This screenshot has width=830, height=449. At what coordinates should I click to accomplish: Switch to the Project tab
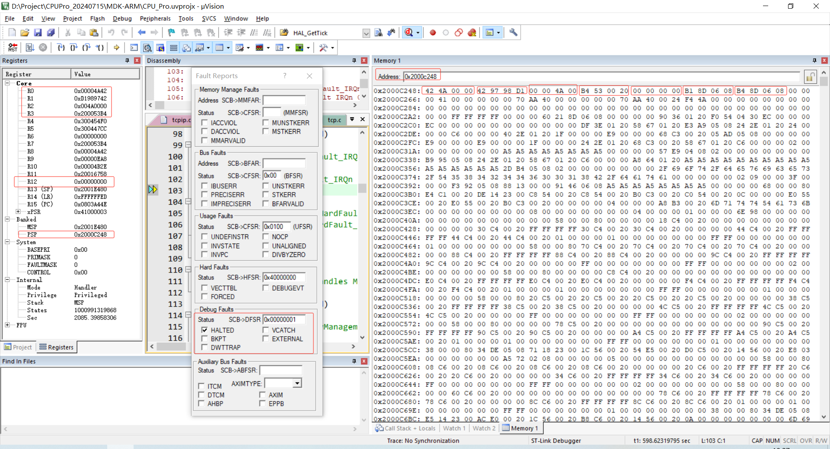(18, 347)
